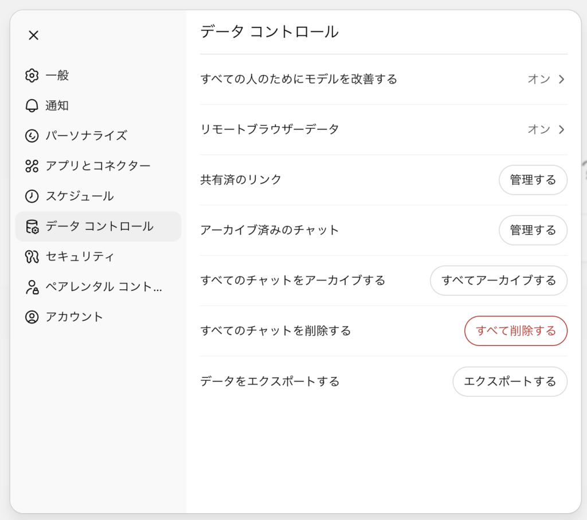Click the アプリとコネクター apps icon

(x=32, y=166)
